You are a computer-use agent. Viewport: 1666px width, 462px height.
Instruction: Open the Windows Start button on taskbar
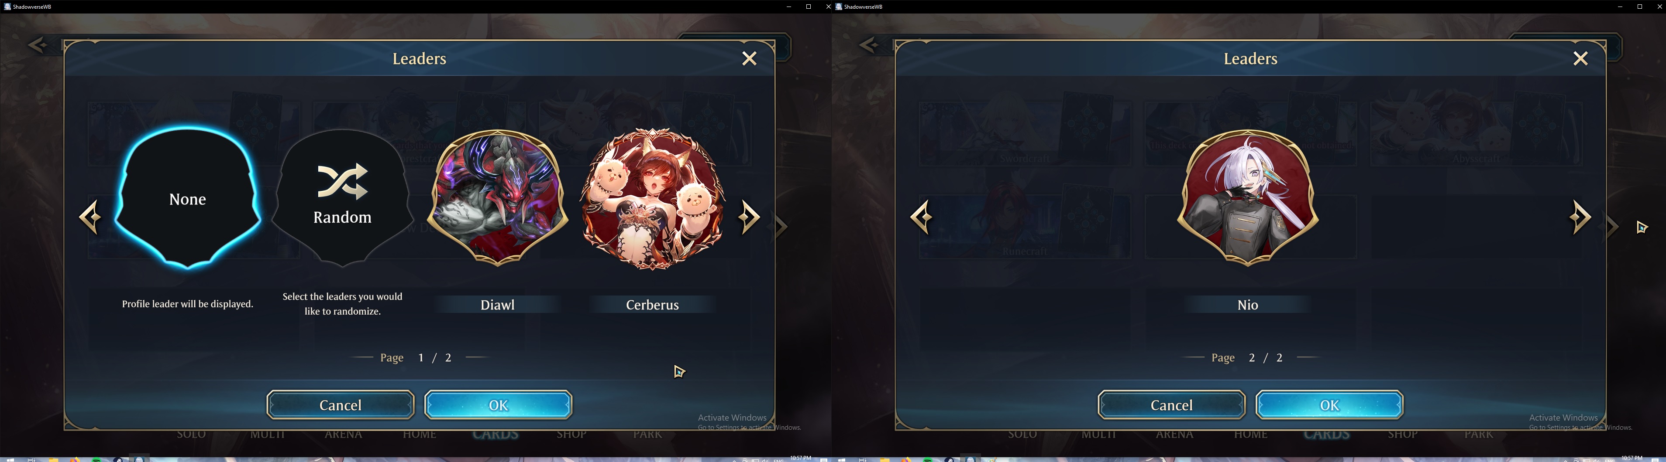point(10,459)
